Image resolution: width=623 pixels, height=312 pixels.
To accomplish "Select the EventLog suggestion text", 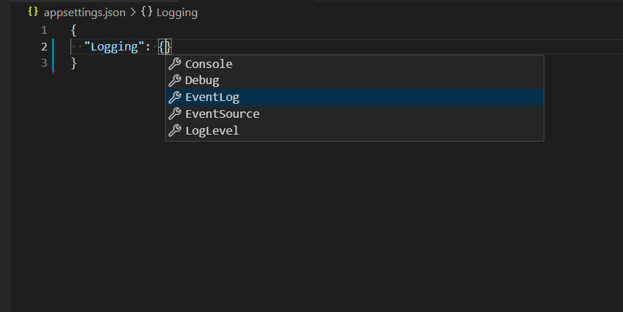I will point(212,97).
